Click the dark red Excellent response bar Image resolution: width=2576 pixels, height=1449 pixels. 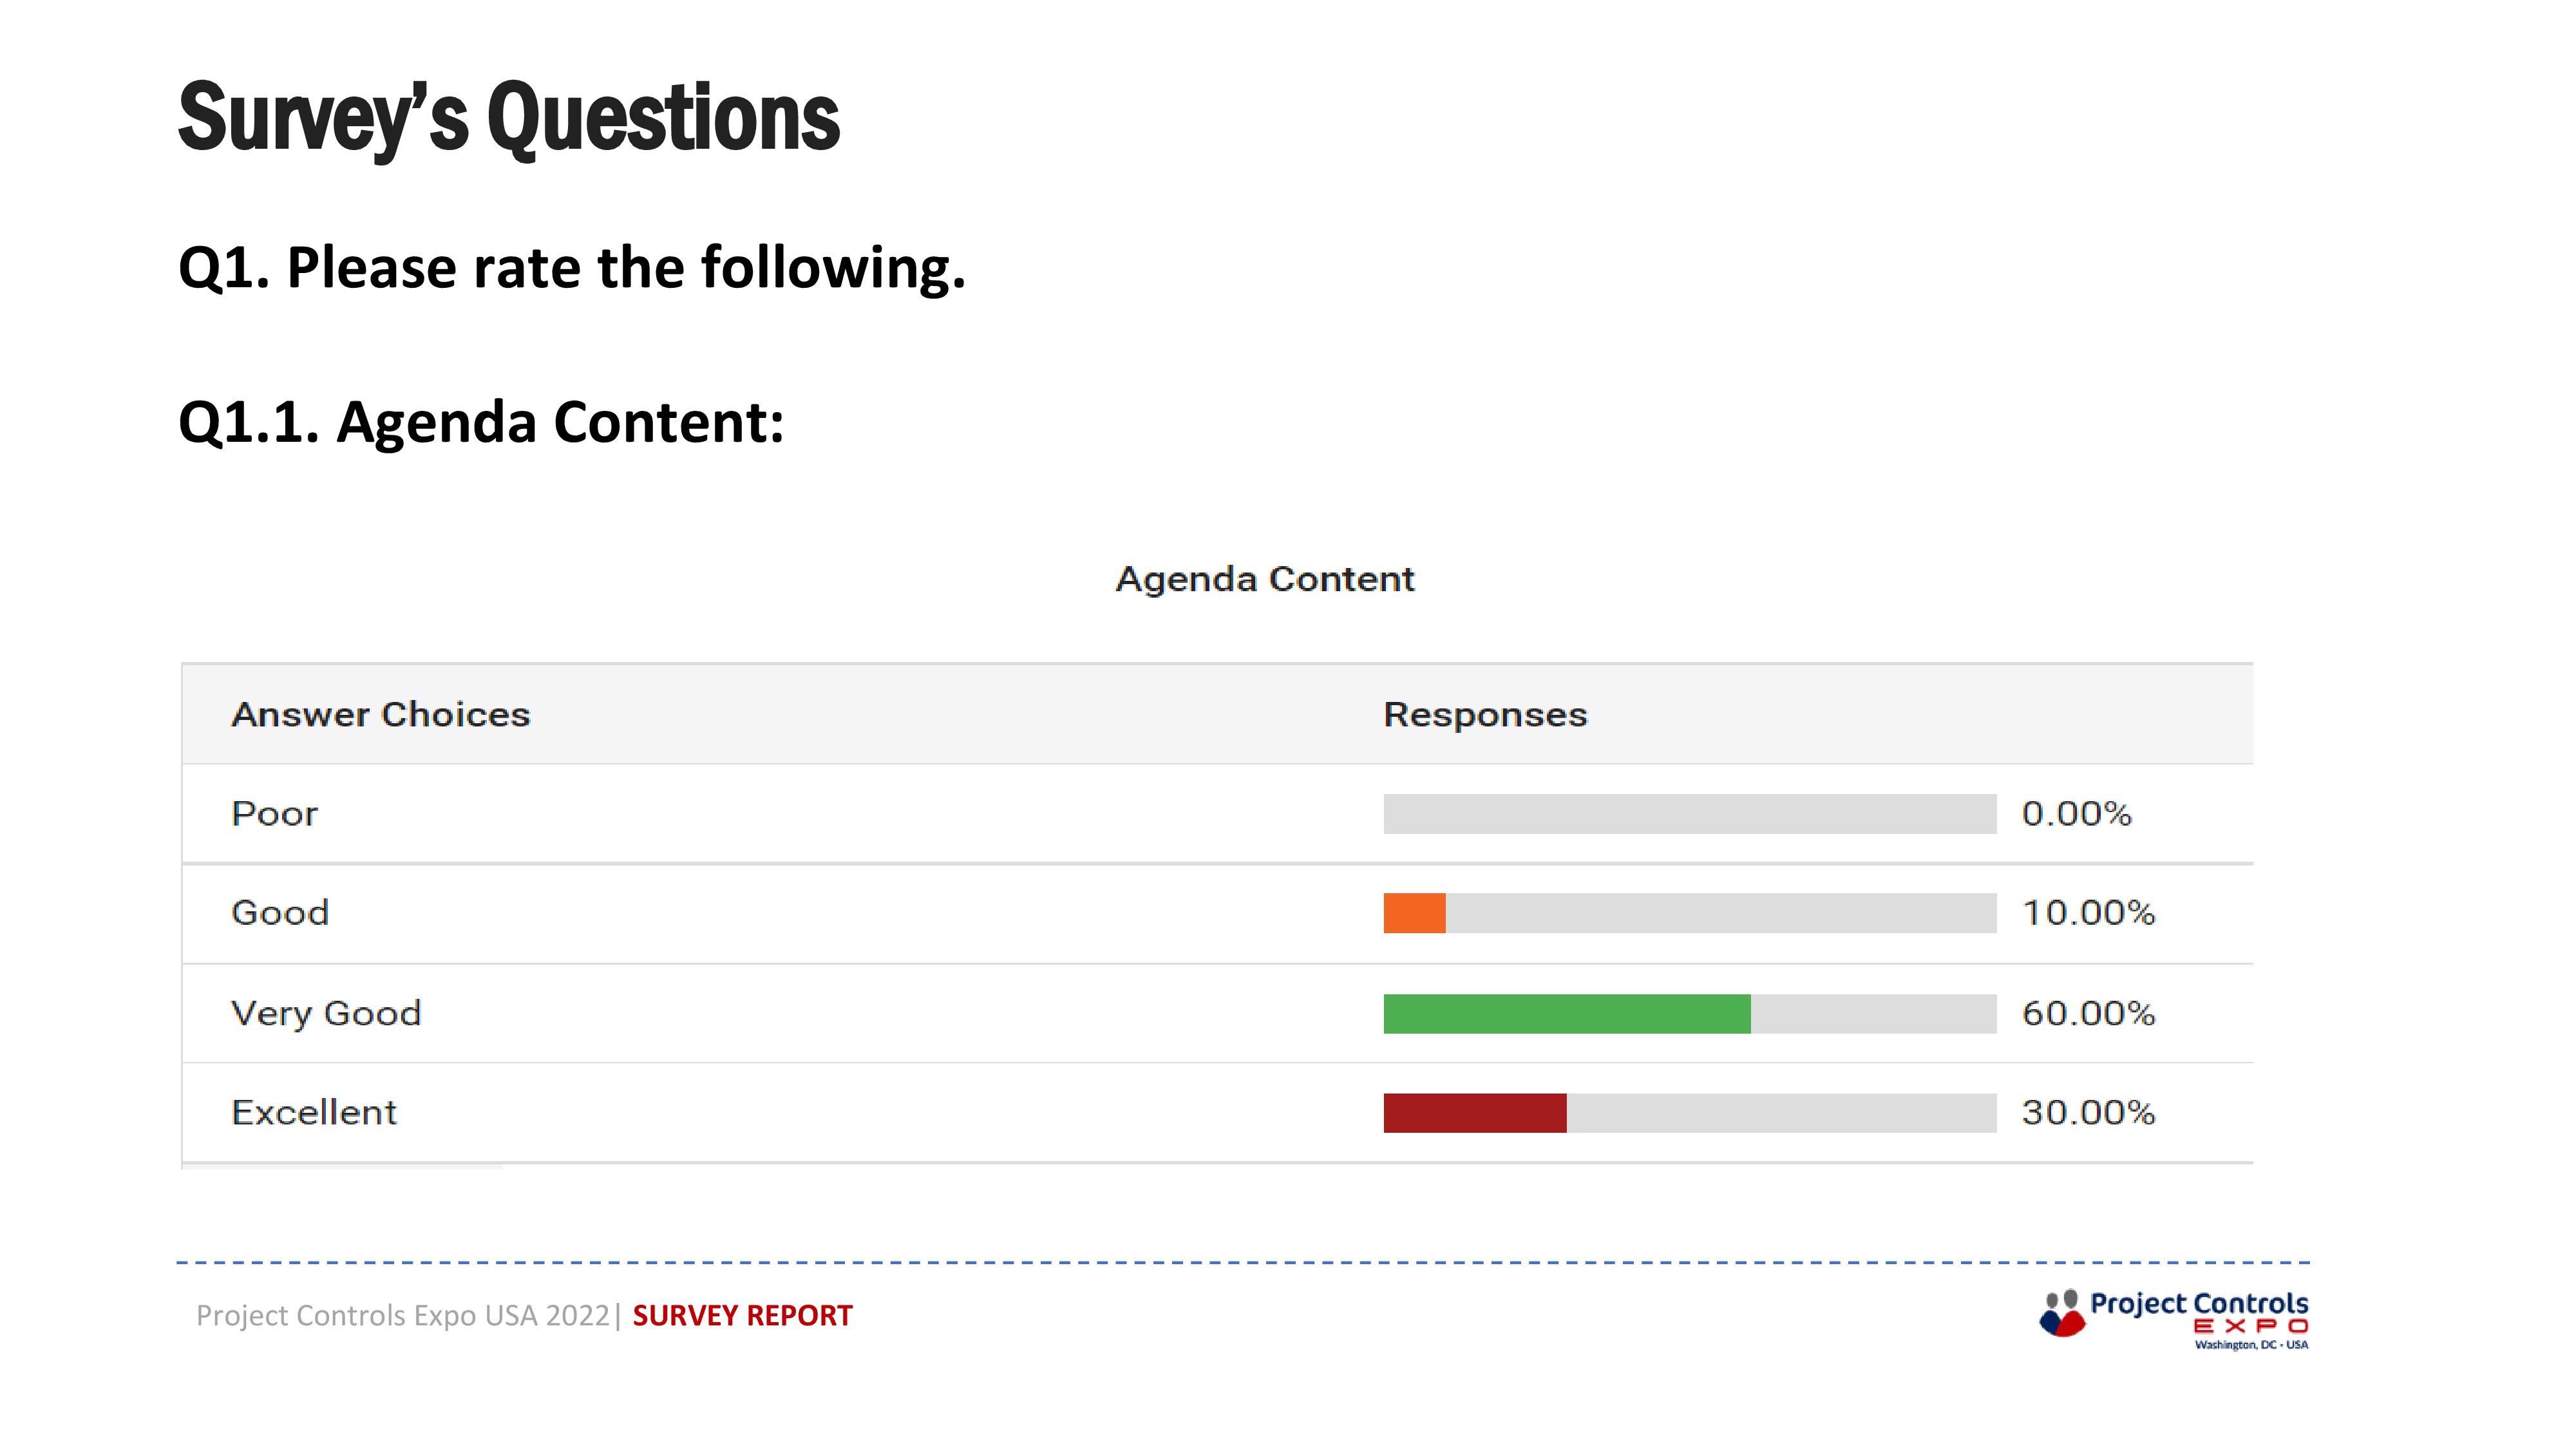pos(1475,1113)
